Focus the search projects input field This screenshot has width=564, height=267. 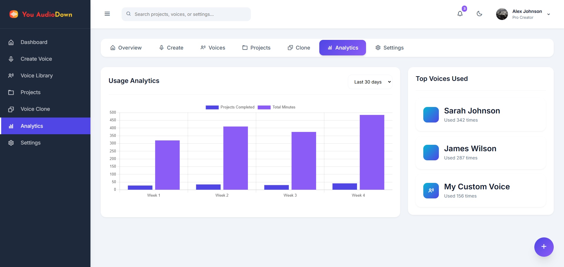[x=186, y=14]
